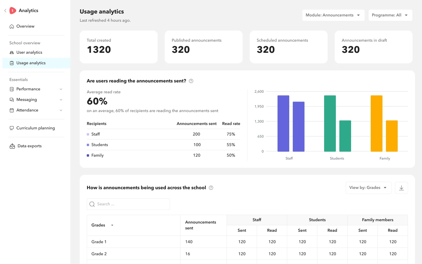Expand the Attendance section chevron
The image size is (422, 264).
click(x=61, y=110)
